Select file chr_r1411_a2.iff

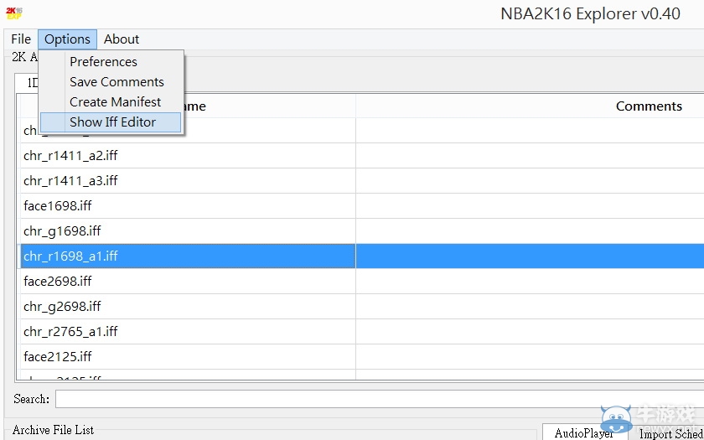[188, 156]
